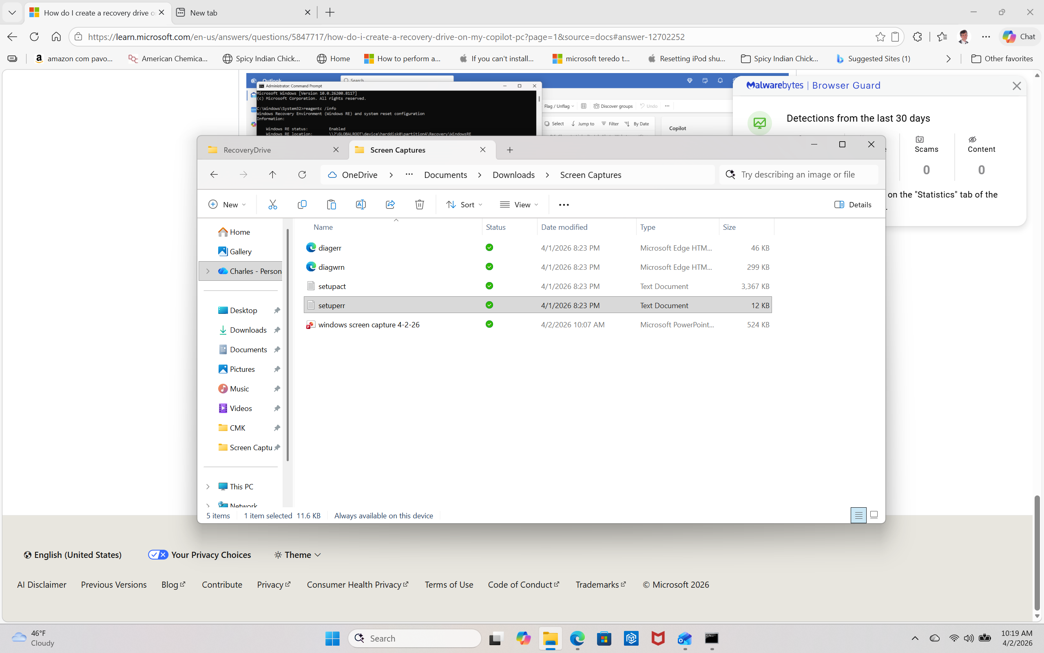This screenshot has height=653, width=1044.
Task: Click the Rename icon in toolbar
Action: point(361,204)
